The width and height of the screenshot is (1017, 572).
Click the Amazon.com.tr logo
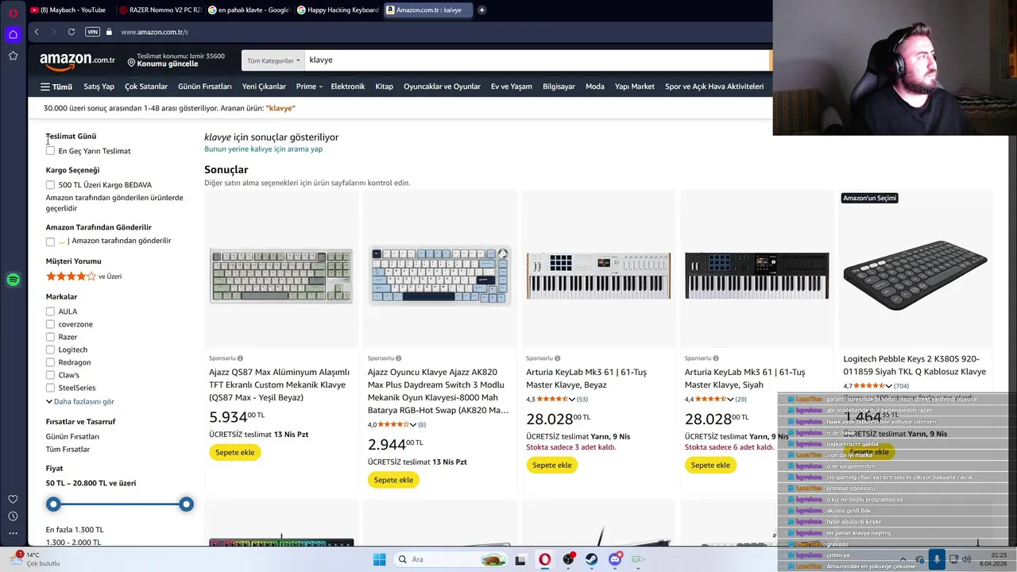(x=77, y=60)
